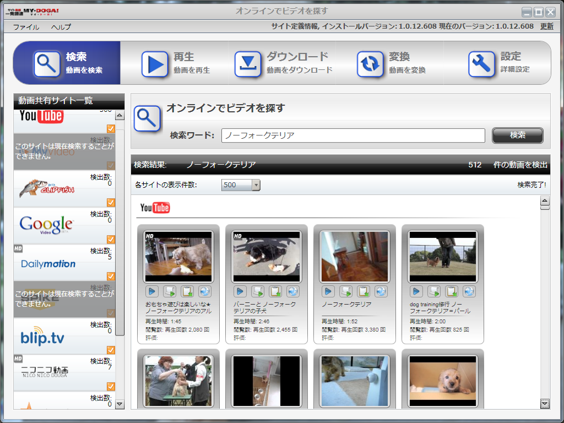Play the dog training修行 video
This screenshot has width=564, height=423.
(x=416, y=291)
